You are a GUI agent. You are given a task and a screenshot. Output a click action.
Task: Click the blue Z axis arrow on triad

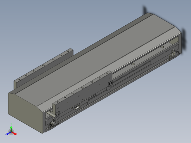coord(8,133)
